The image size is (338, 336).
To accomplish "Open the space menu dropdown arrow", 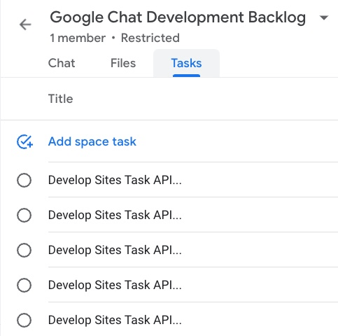I will tap(324, 17).
